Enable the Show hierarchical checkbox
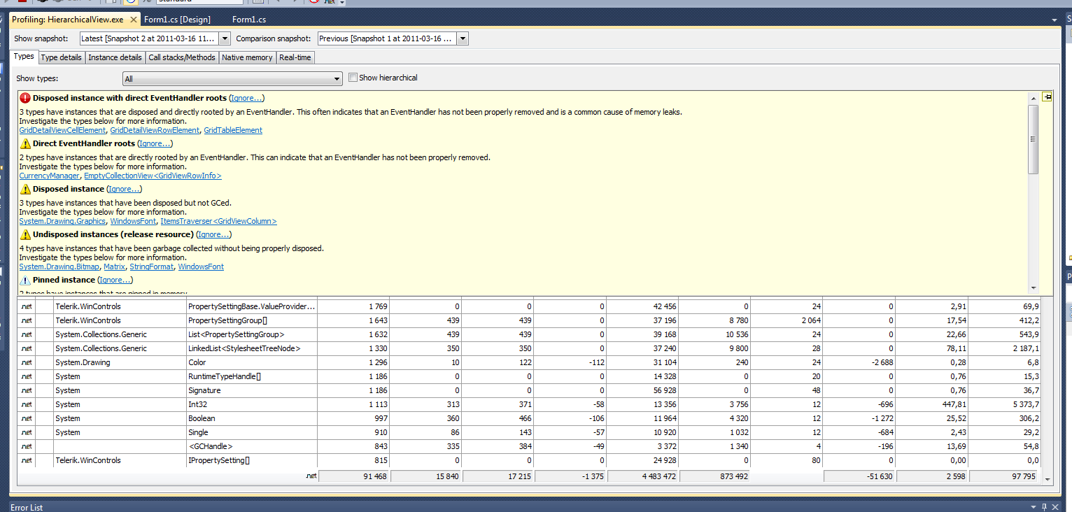 point(353,78)
